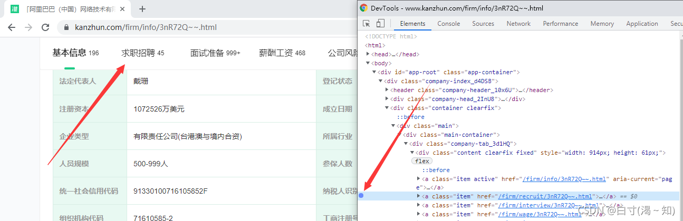Toggle the DevTools device toolbar icon
The height and width of the screenshot is (221, 683).
380,24
